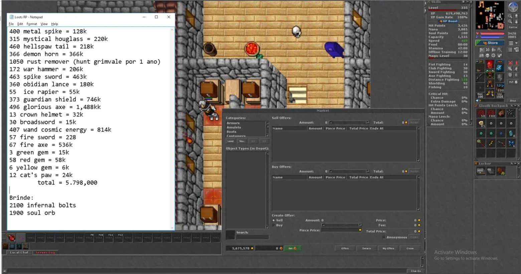Minimize the Glooth Backpack panel
The width and height of the screenshot is (521, 274).
click(x=515, y=106)
